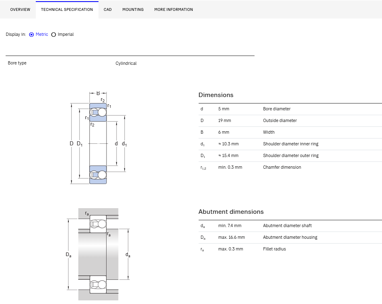This screenshot has height=304, width=382.
Task: Click the min. 7.4 mm value
Action: (230, 225)
